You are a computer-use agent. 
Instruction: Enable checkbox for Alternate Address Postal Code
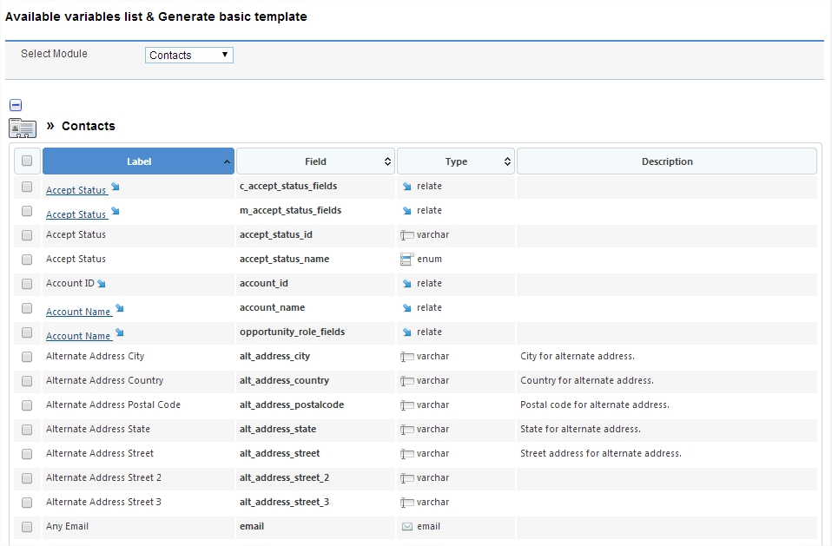tap(27, 405)
